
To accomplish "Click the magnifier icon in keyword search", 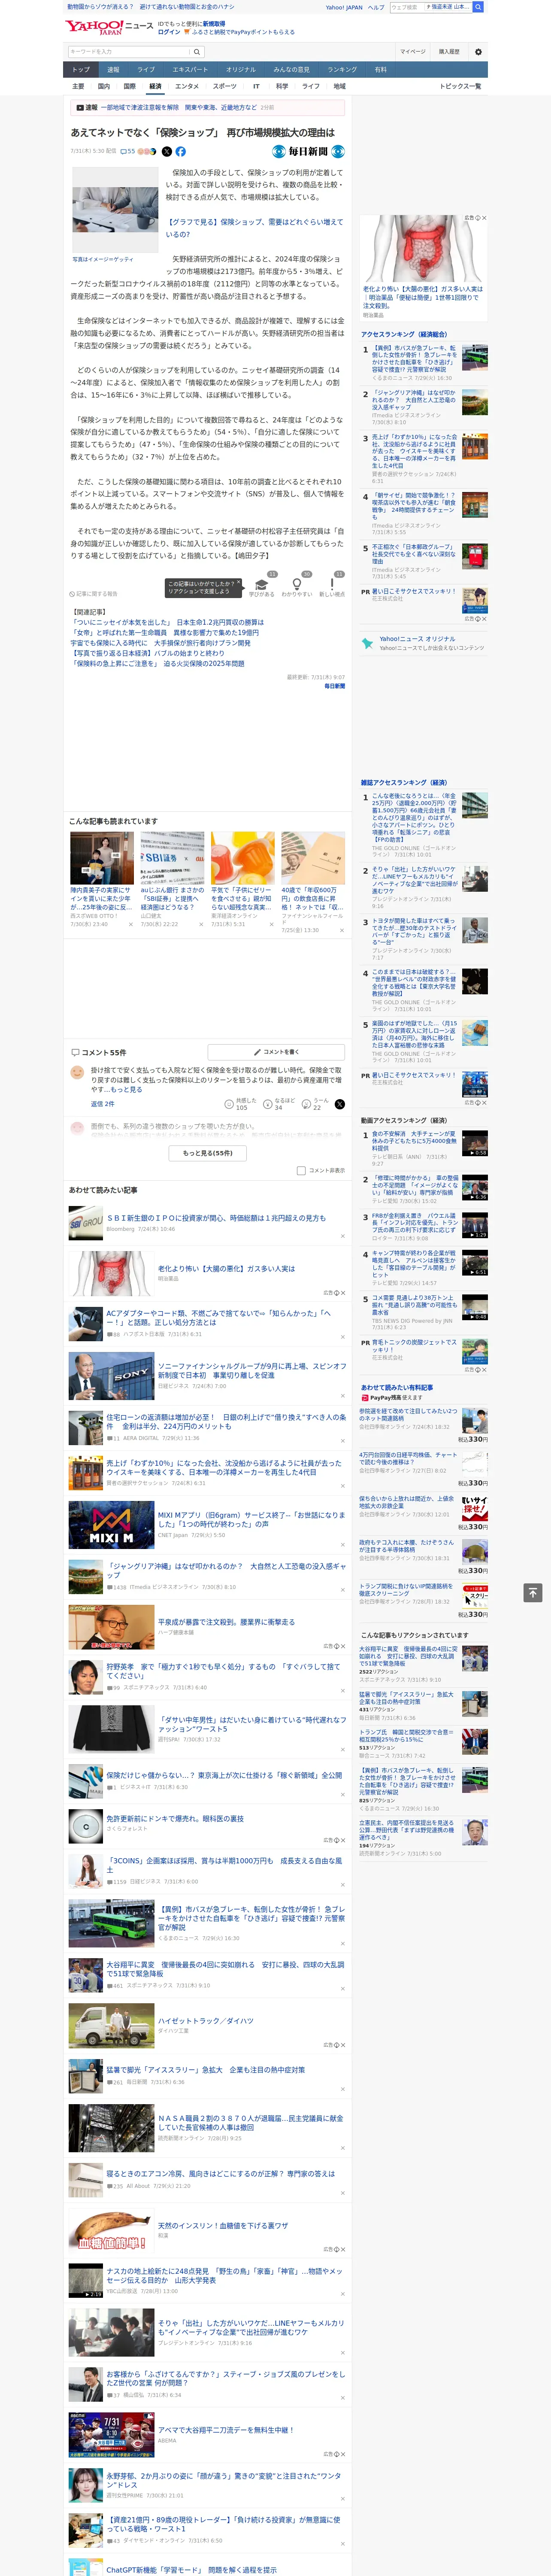I will (x=197, y=52).
